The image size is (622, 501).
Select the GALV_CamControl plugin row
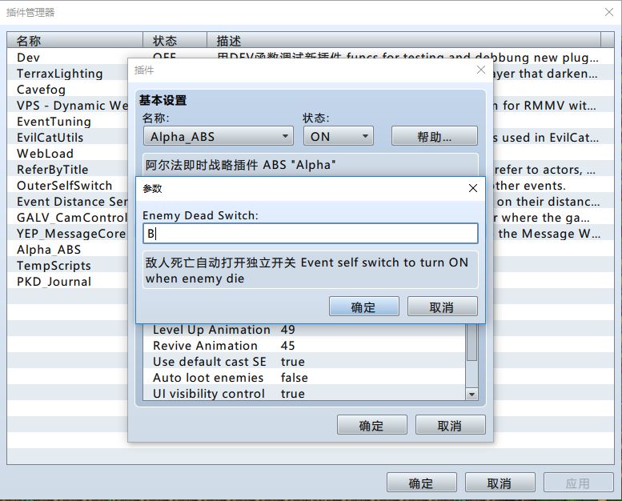click(x=67, y=218)
